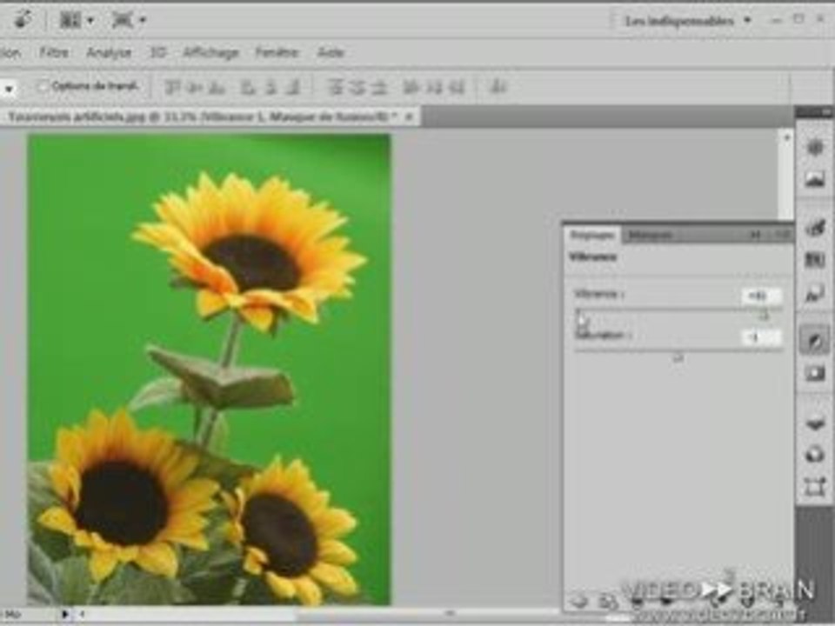Open the Fenêtre menu
This screenshot has height=626, width=835.
tap(277, 52)
